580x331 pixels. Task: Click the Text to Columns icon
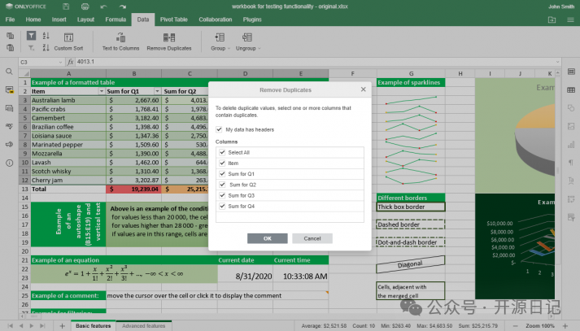pos(120,37)
